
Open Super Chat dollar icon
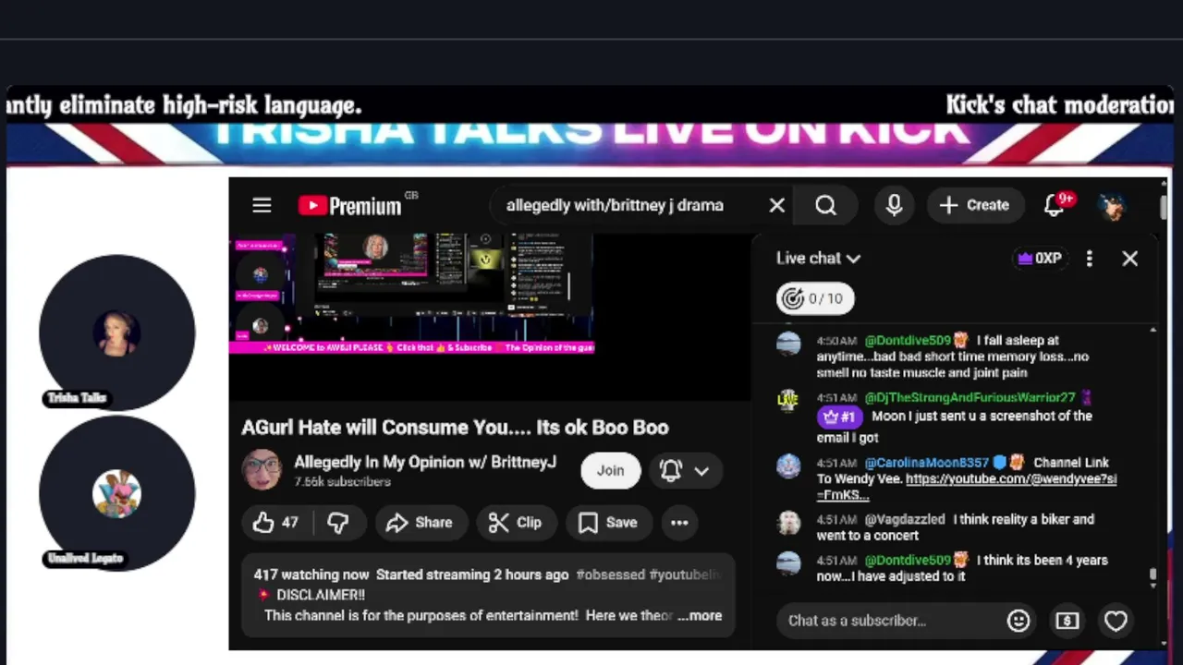1067,621
